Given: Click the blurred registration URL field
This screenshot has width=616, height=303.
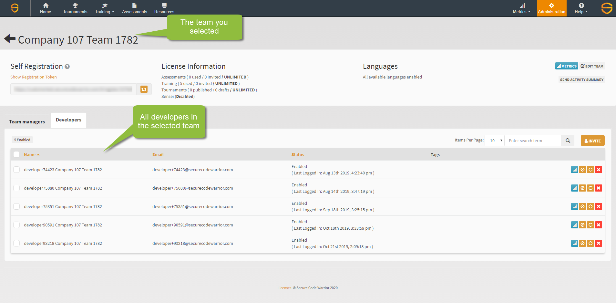Looking at the screenshot, I should pyautogui.click(x=73, y=89).
